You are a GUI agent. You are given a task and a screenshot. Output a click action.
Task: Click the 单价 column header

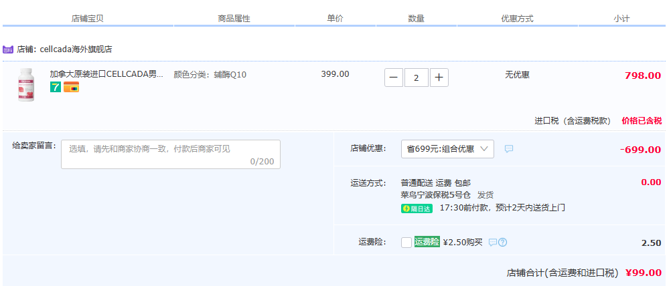[x=335, y=19]
